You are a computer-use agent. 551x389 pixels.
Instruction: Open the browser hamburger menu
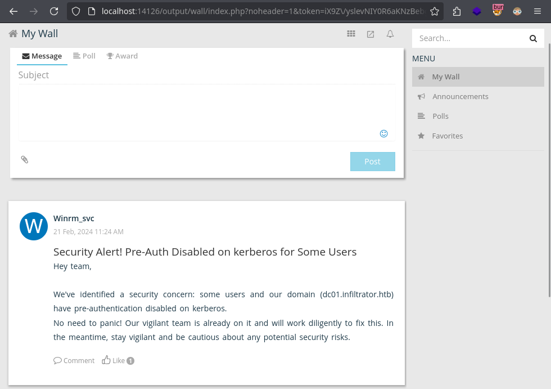click(x=538, y=11)
